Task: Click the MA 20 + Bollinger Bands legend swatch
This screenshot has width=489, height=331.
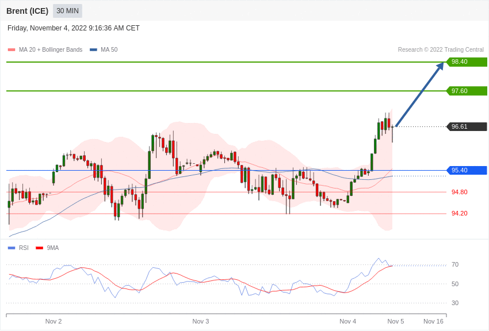Action: click(12, 50)
